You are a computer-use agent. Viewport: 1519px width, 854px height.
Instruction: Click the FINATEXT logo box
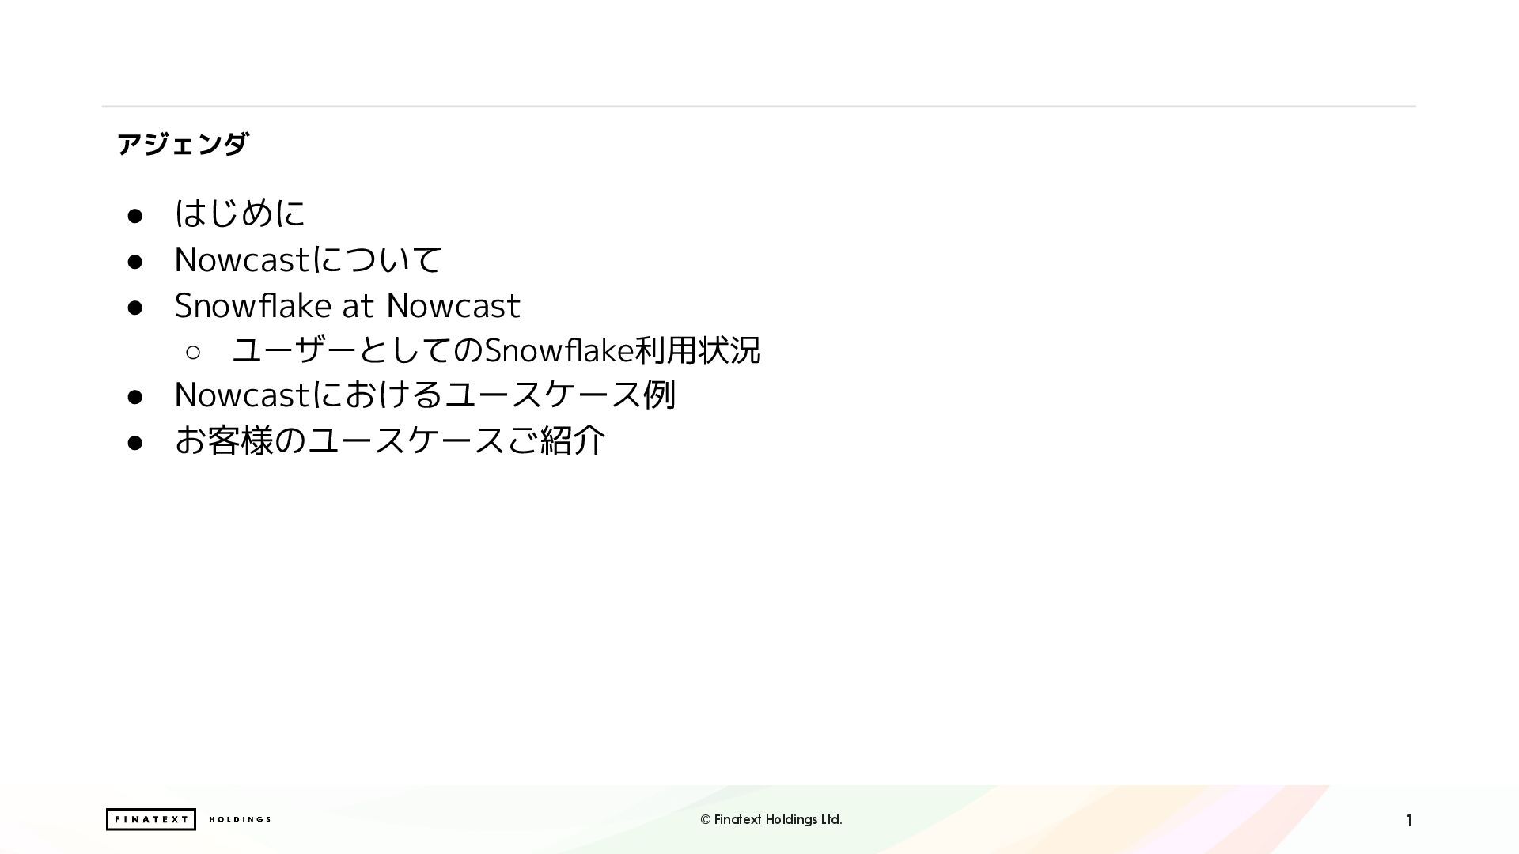150,819
